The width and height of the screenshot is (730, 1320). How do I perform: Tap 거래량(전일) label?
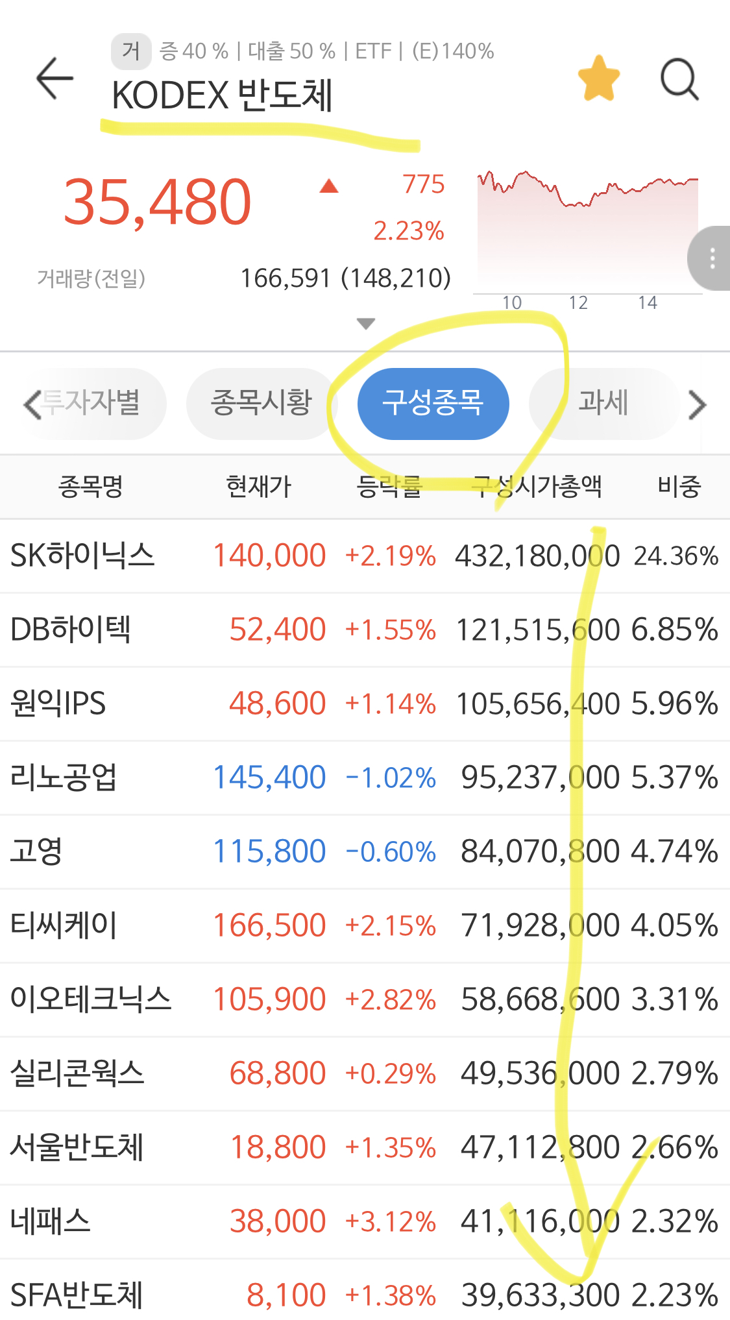(91, 279)
